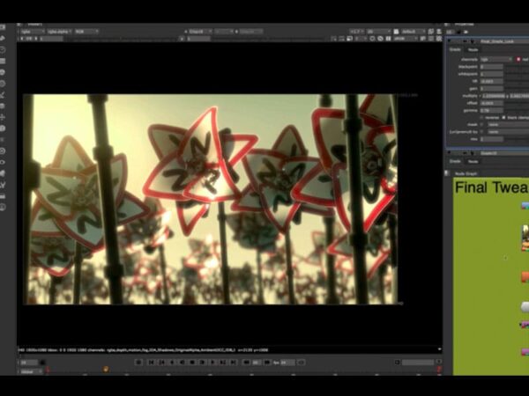
Task: Click the Keyer nodes toolbar icon
Action: [x=3, y=95]
